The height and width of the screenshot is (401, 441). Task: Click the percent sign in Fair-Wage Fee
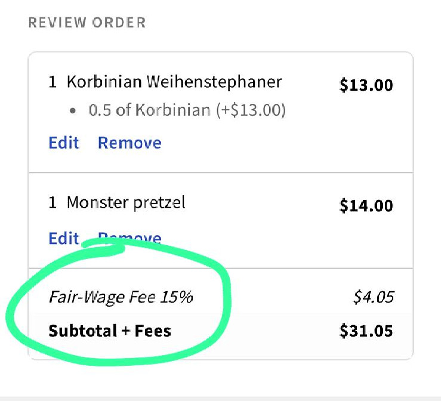click(186, 296)
